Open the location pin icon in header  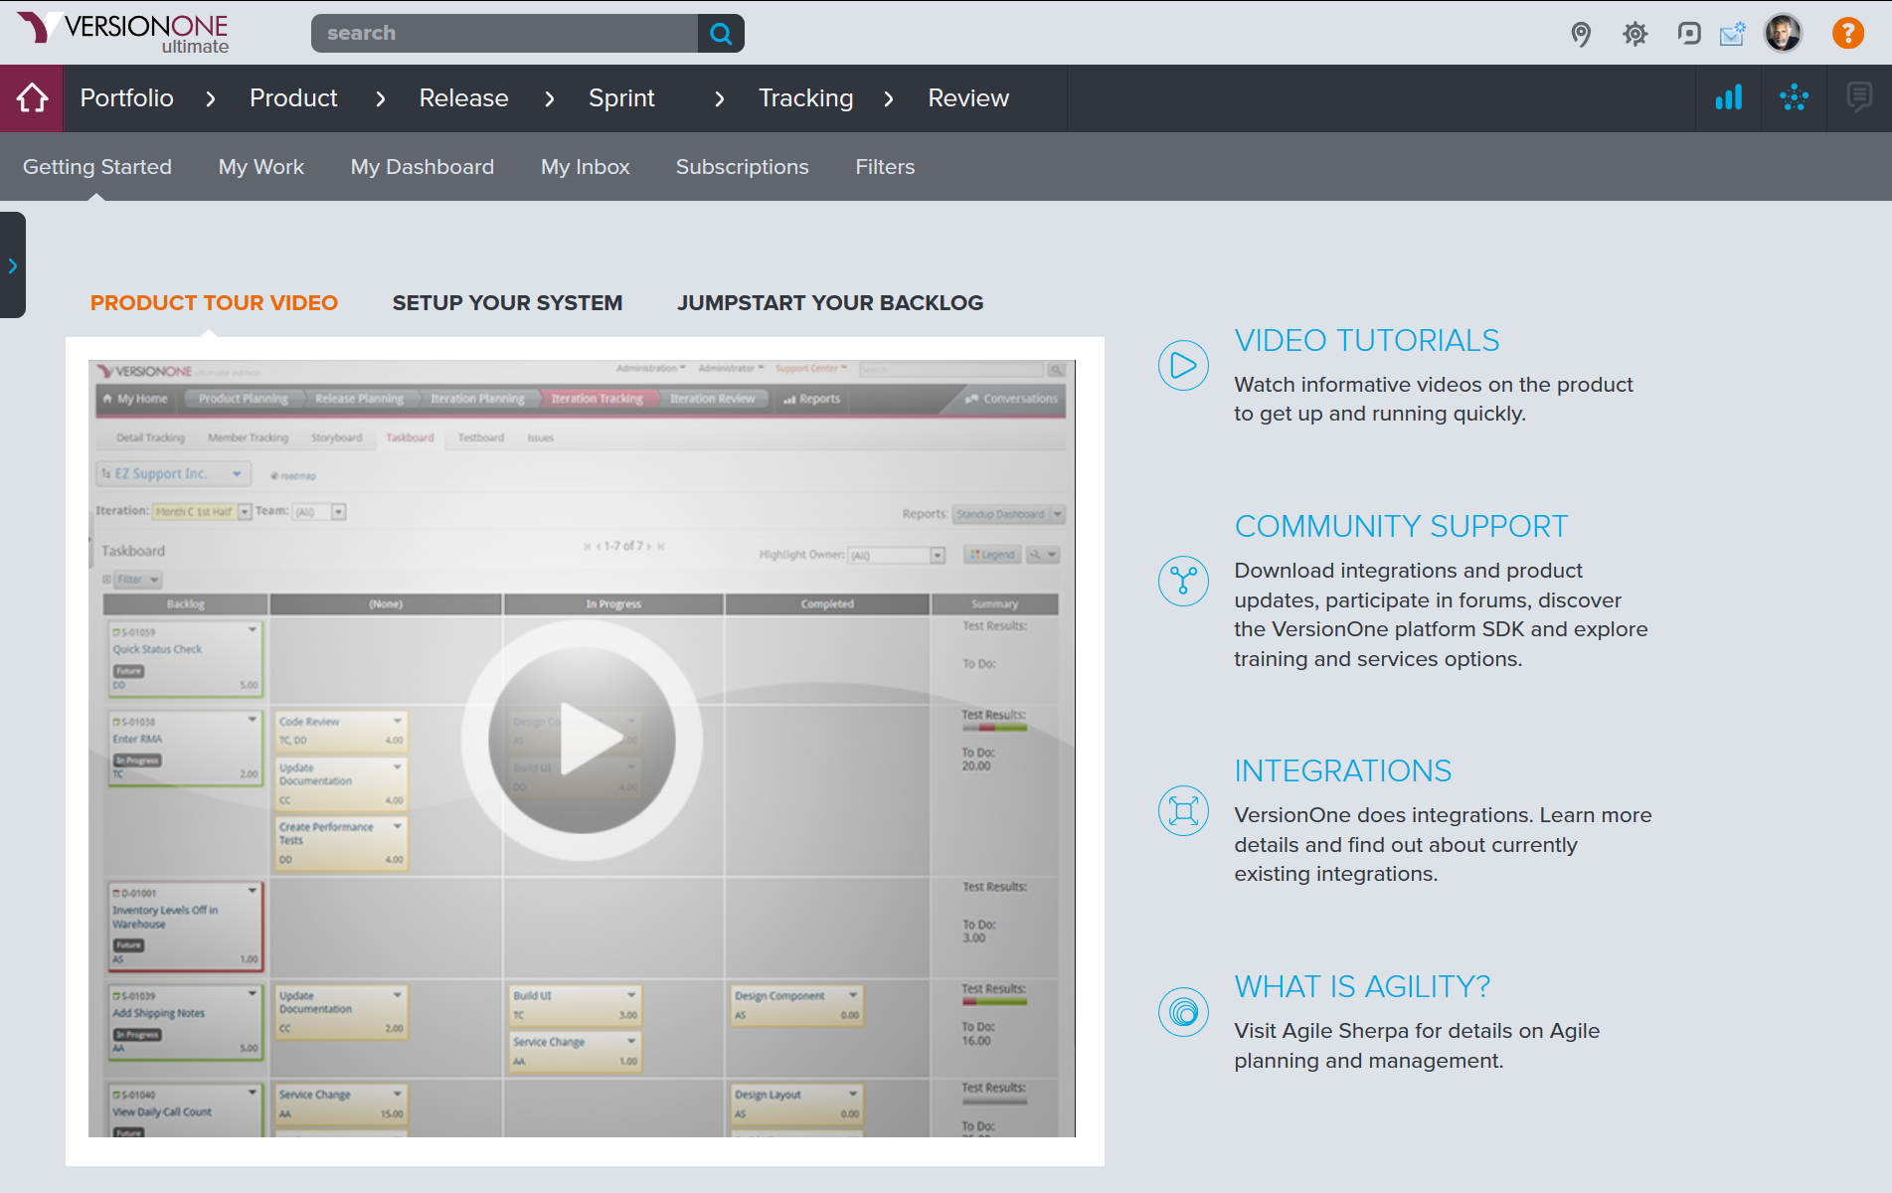(x=1581, y=34)
